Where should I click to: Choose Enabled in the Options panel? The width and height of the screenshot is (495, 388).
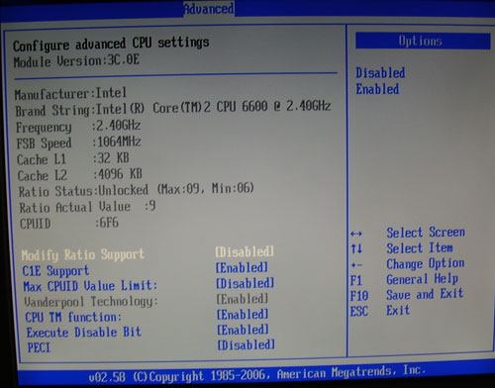point(377,89)
